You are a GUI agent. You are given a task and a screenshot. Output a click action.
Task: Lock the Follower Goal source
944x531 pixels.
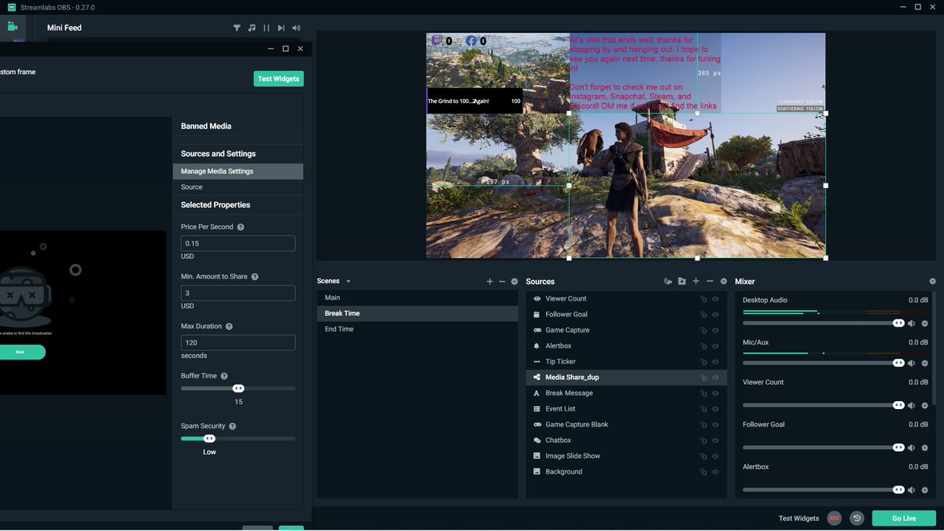[x=703, y=315]
